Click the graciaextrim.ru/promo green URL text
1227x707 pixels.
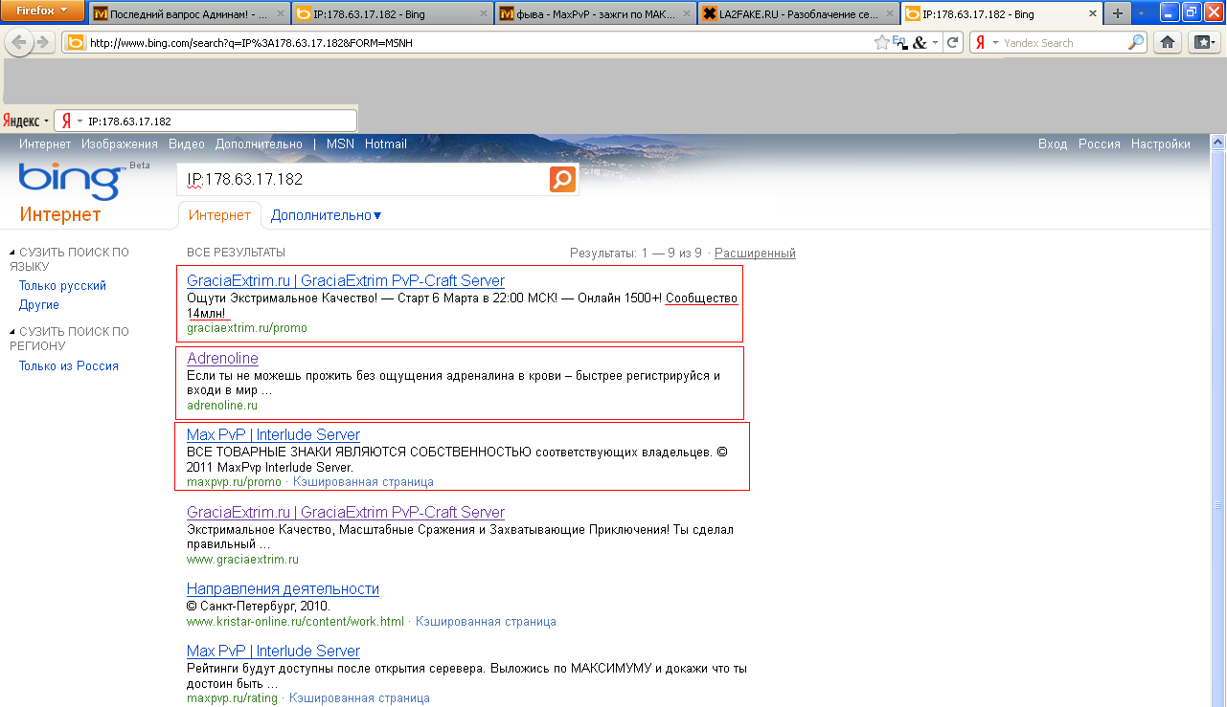(247, 328)
